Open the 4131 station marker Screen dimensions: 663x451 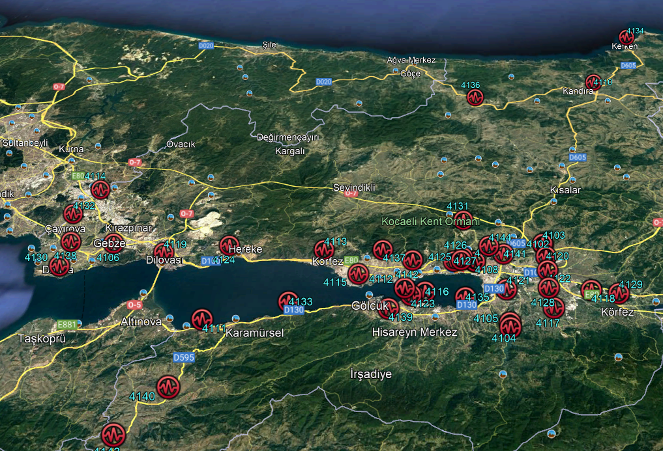tap(463, 220)
